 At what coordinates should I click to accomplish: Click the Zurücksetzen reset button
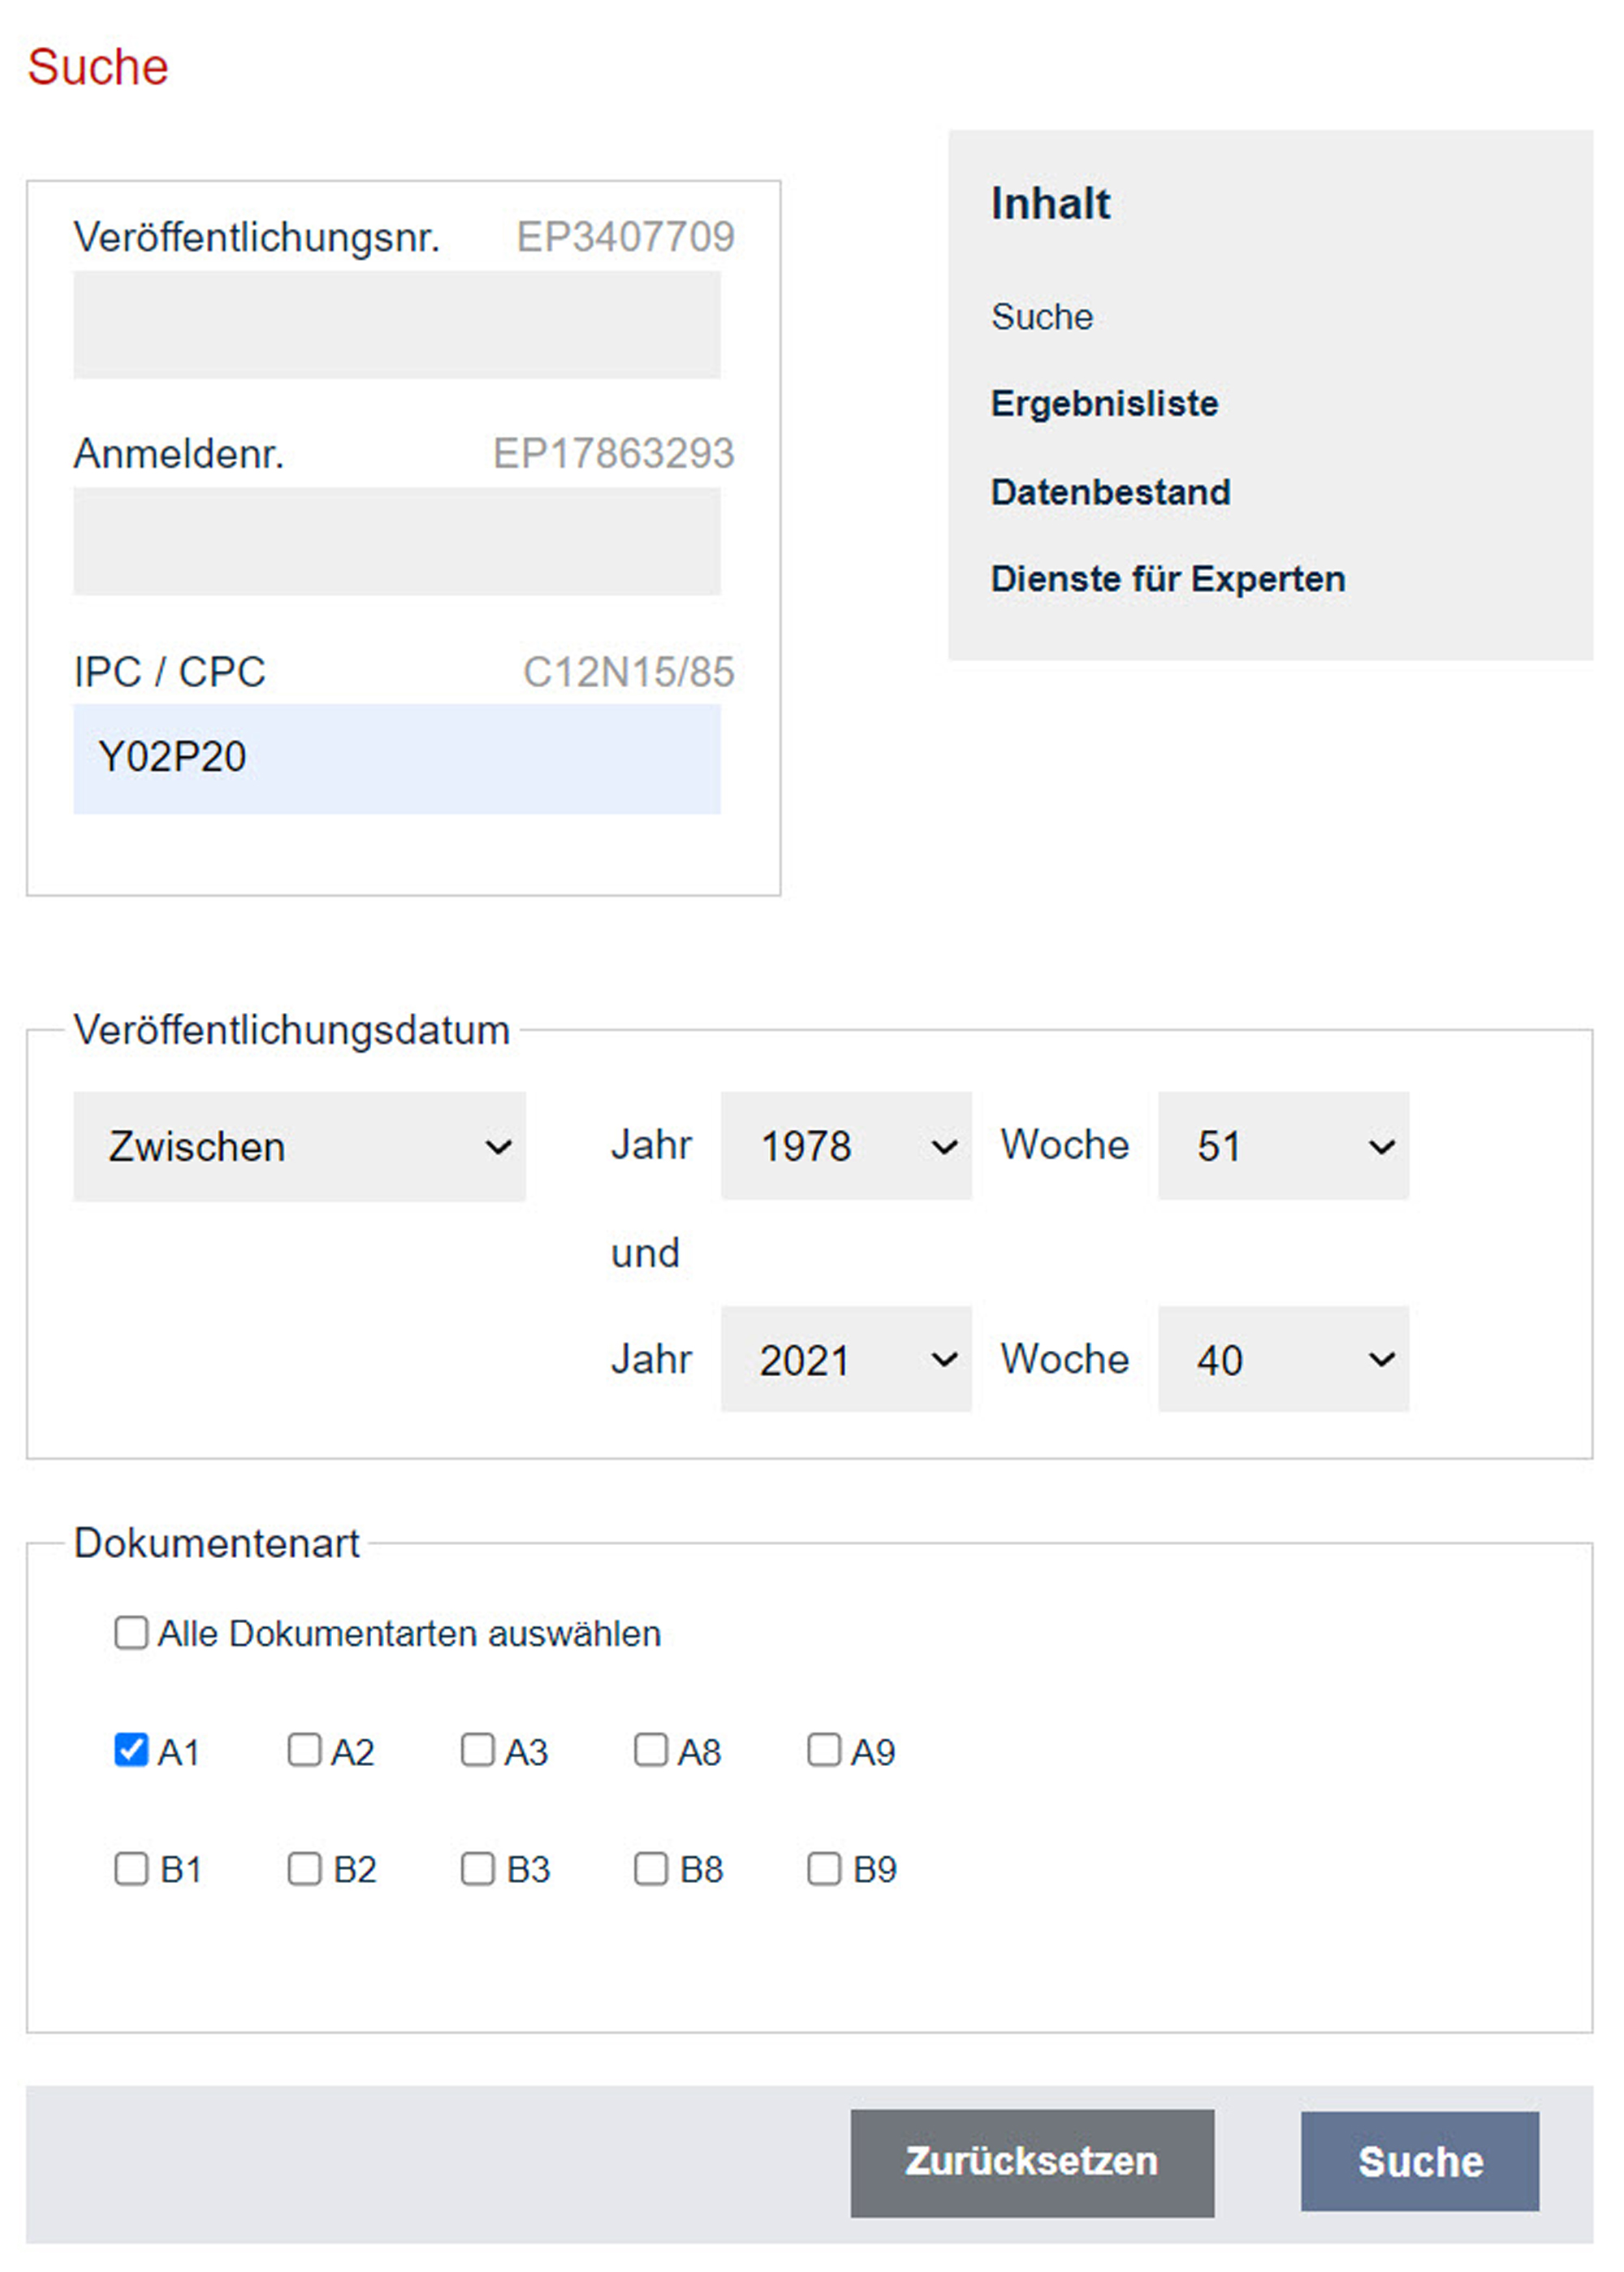point(1032,2161)
